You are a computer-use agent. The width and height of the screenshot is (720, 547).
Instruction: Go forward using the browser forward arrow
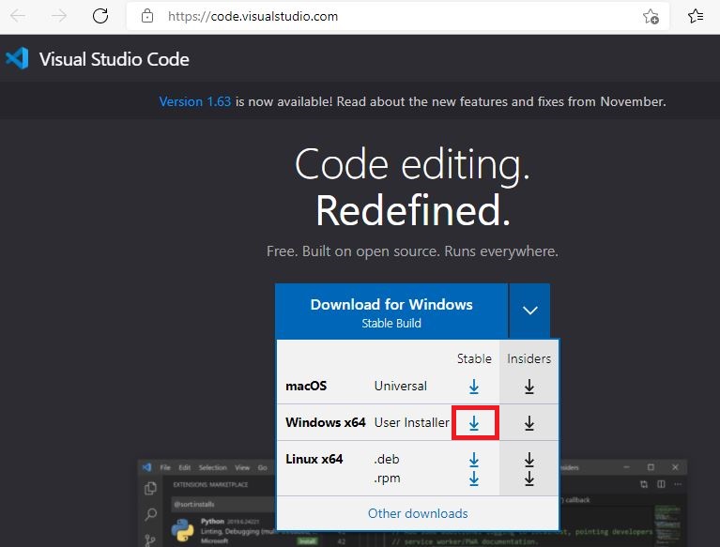point(59,16)
